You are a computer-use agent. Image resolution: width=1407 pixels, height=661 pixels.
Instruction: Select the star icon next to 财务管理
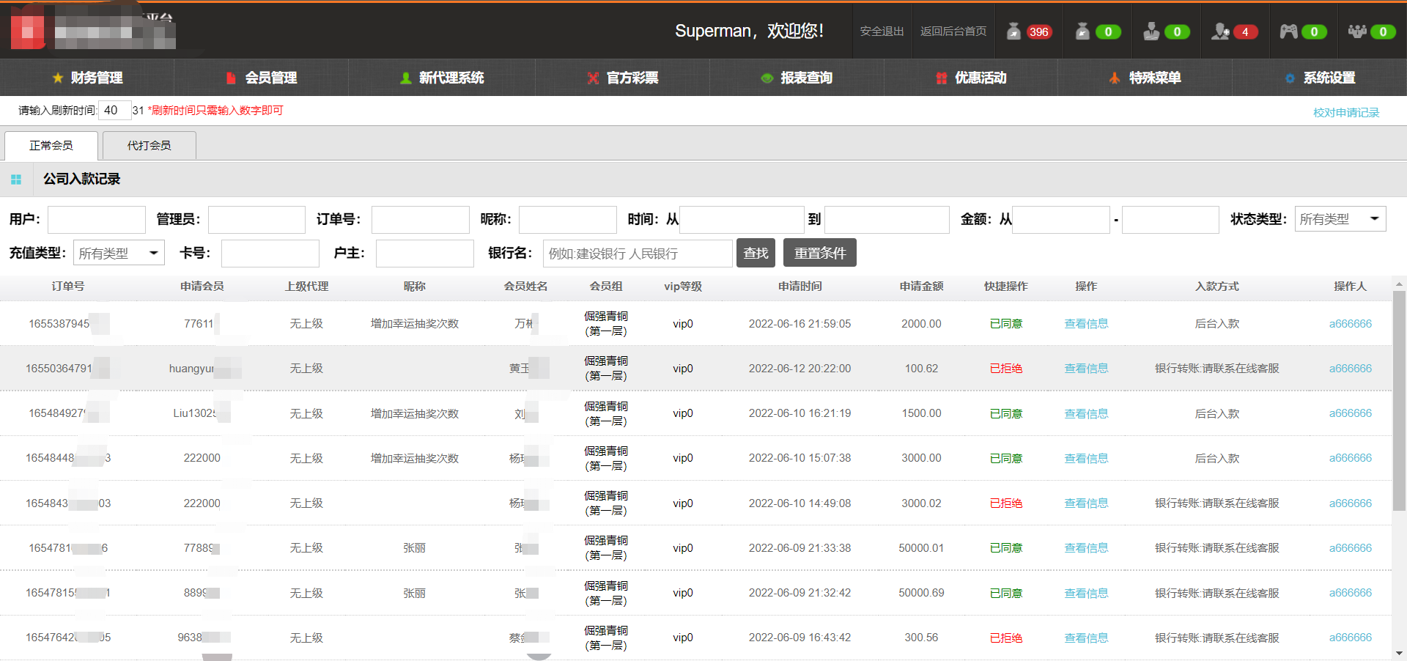58,78
